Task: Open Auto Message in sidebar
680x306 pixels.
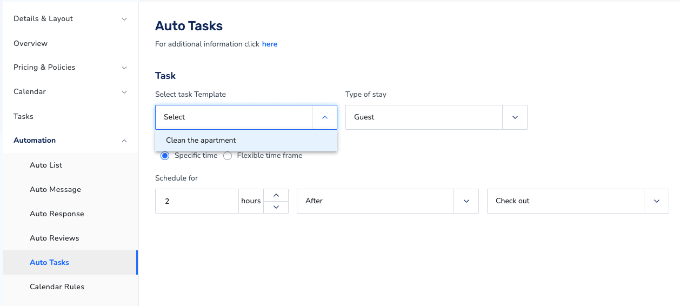Action: 55,190
